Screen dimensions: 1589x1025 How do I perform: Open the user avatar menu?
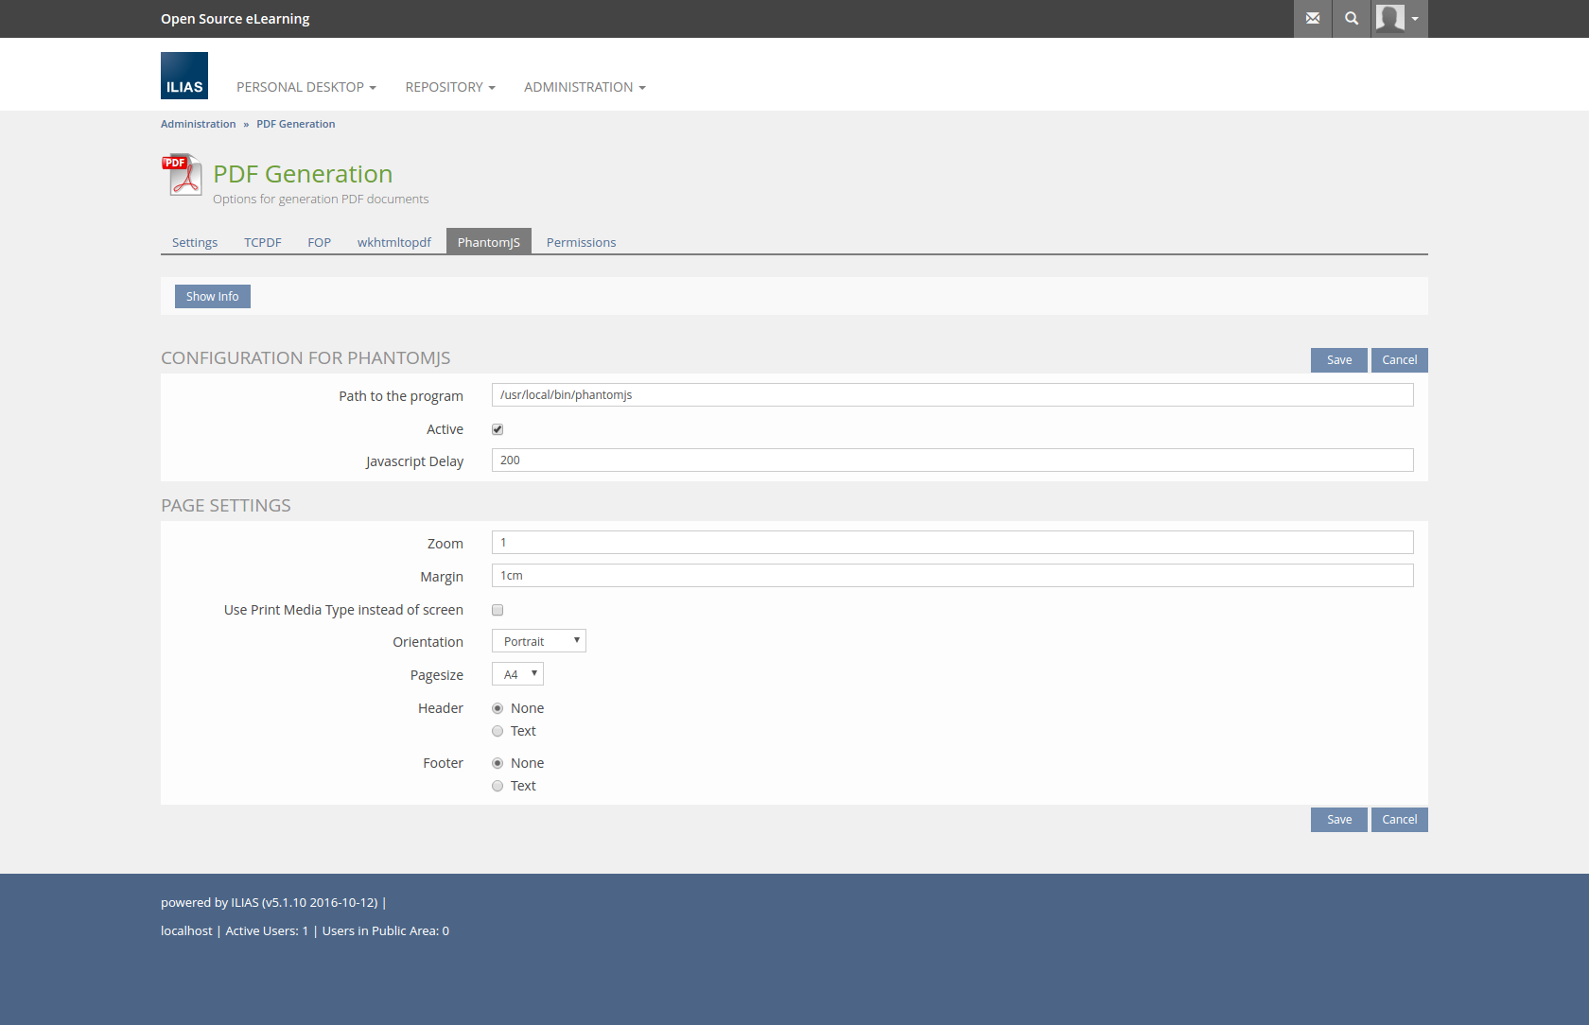click(x=1398, y=19)
